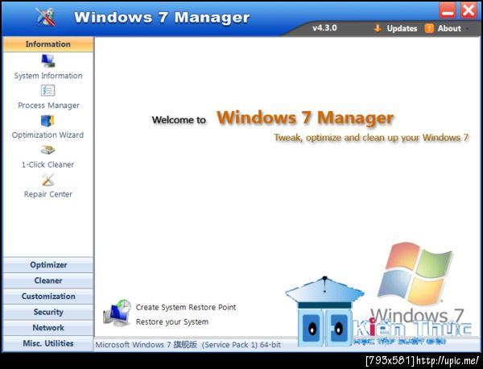
Task: Click the v4.3.0 version label
Action: point(324,28)
